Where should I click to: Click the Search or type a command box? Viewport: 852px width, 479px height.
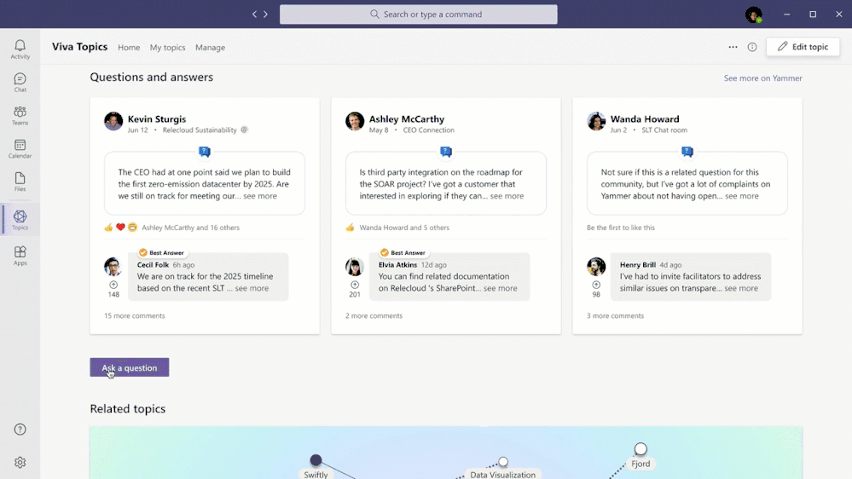tap(419, 14)
